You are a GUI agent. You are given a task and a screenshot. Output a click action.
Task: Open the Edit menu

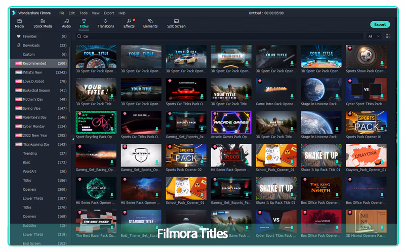pyautogui.click(x=71, y=13)
